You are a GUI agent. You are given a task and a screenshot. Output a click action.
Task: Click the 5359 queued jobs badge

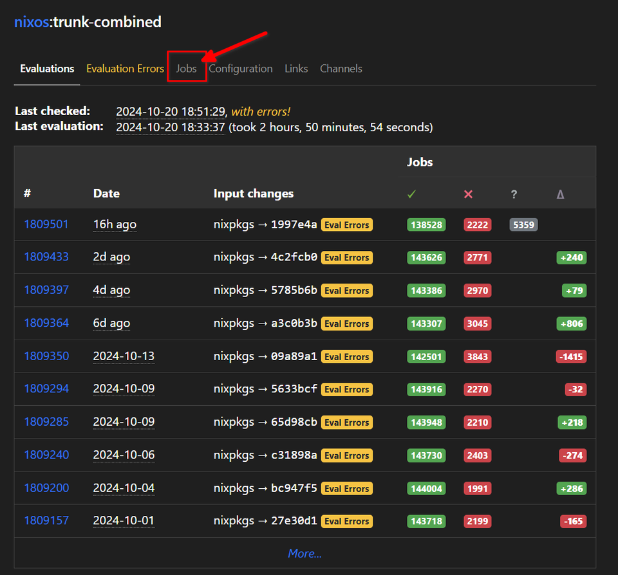tap(523, 225)
